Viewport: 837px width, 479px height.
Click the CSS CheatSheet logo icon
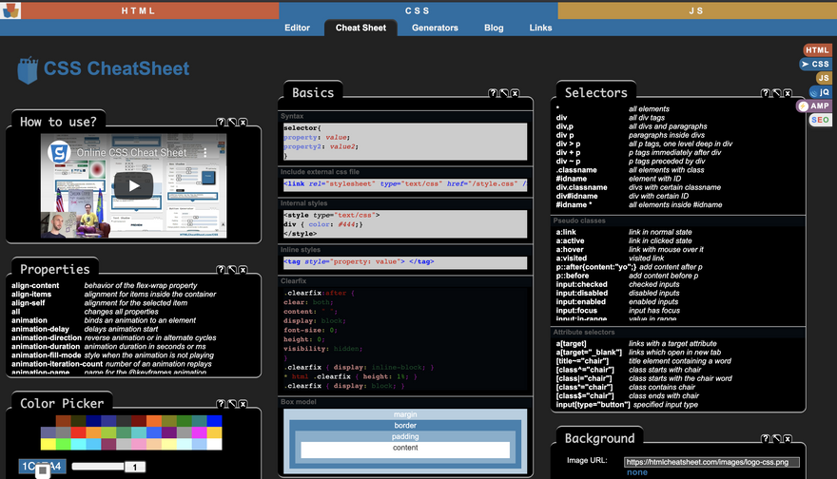[29, 69]
